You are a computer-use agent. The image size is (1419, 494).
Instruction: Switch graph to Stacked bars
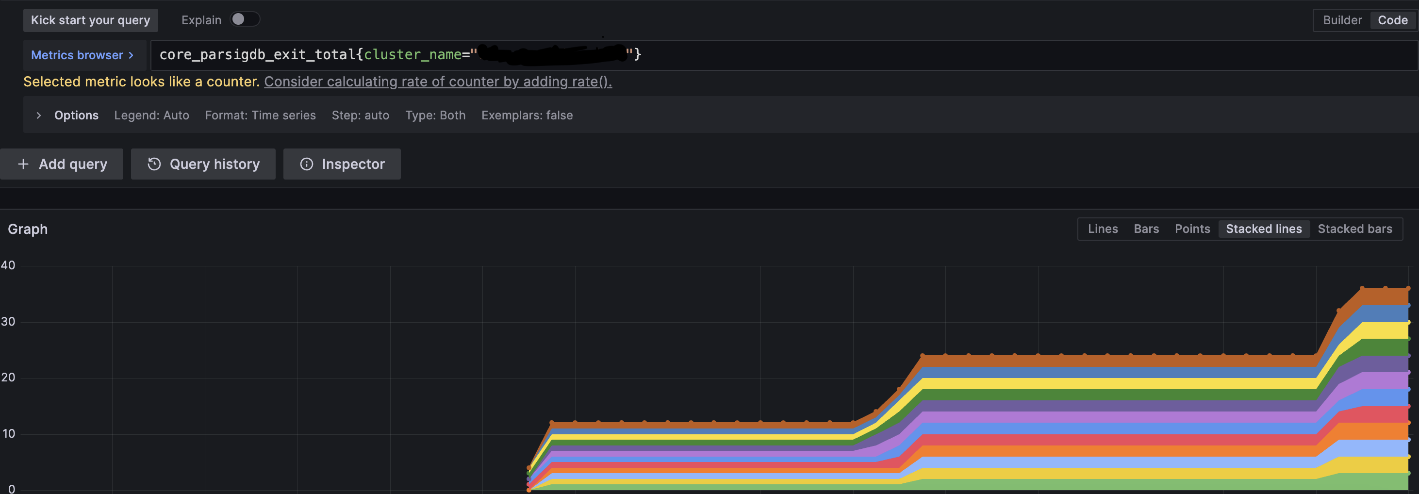pos(1355,229)
